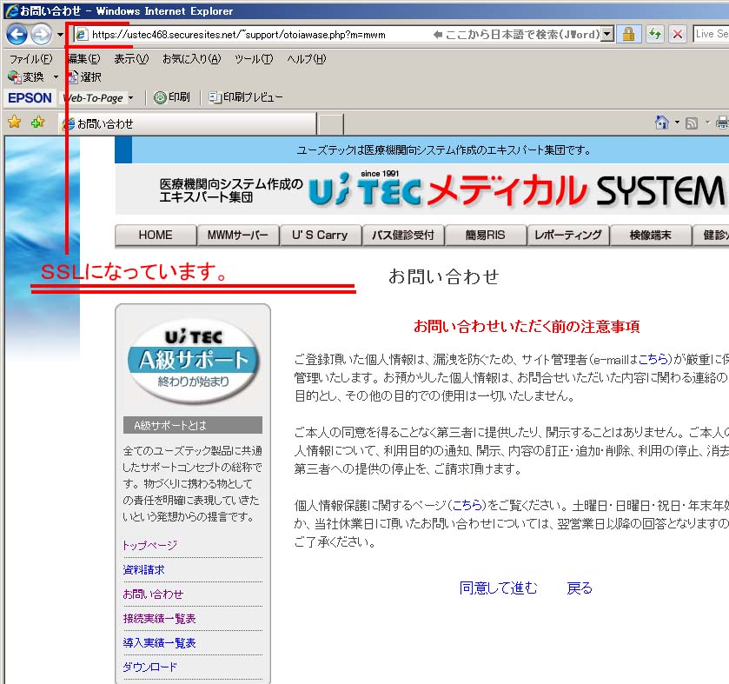Click the A級サポート oval logo
729x684 pixels.
[x=193, y=361]
